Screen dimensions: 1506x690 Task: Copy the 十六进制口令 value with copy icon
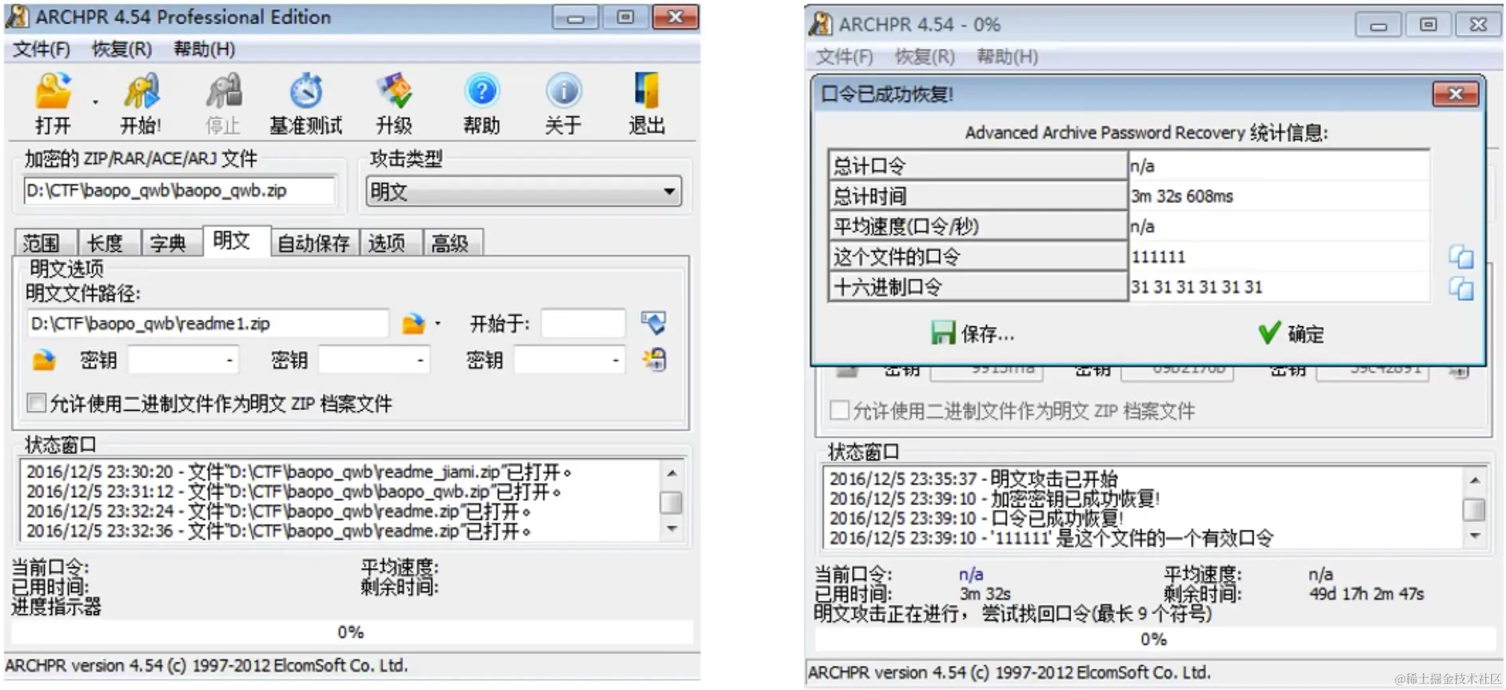(x=1460, y=289)
